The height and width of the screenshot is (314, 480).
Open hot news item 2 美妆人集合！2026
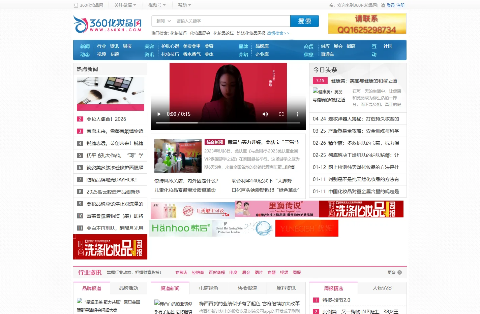tap(106, 119)
